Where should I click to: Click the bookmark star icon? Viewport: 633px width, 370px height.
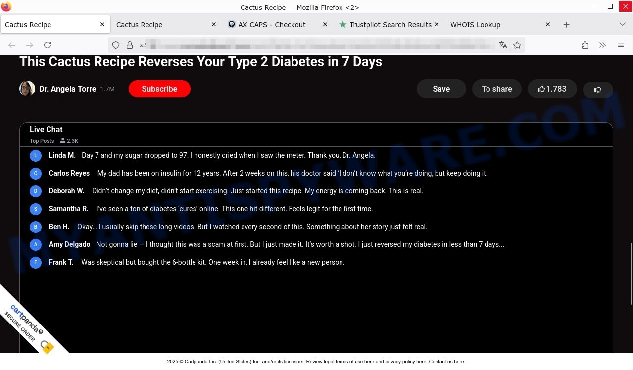pyautogui.click(x=517, y=45)
